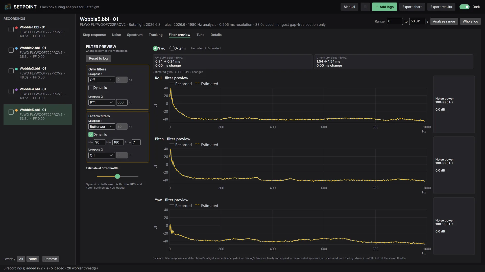
Task: Click the Add logs button
Action: tap(384, 7)
